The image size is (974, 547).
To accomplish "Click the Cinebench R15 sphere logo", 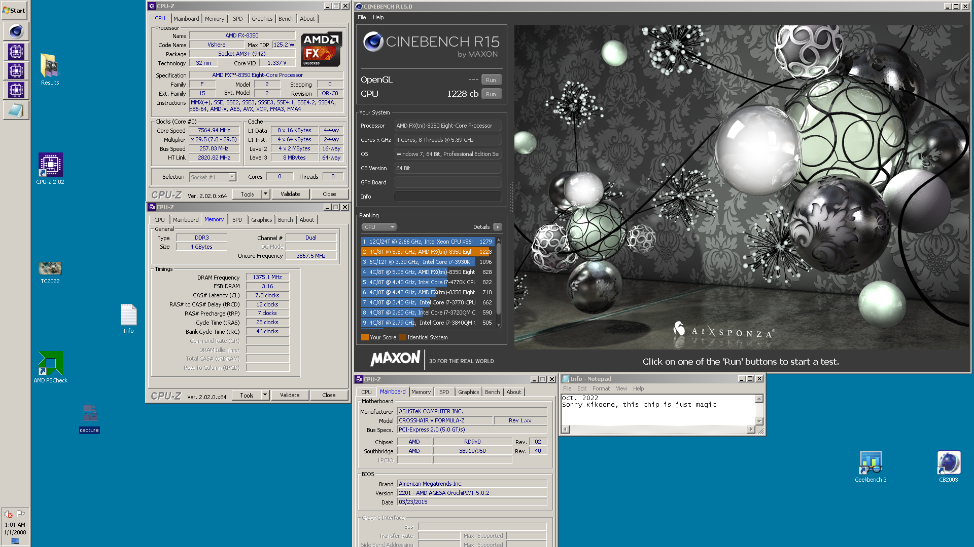I will (373, 42).
